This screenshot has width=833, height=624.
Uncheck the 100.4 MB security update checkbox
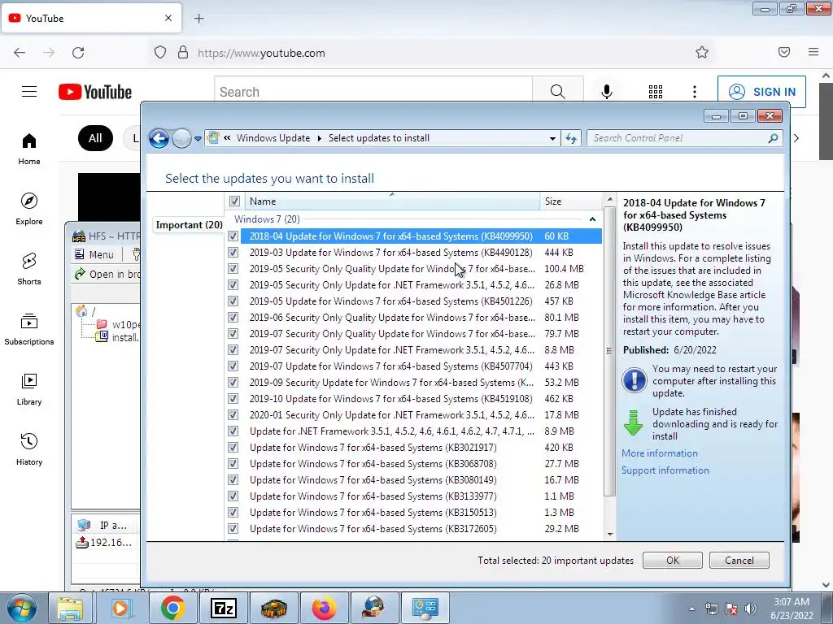tap(233, 268)
